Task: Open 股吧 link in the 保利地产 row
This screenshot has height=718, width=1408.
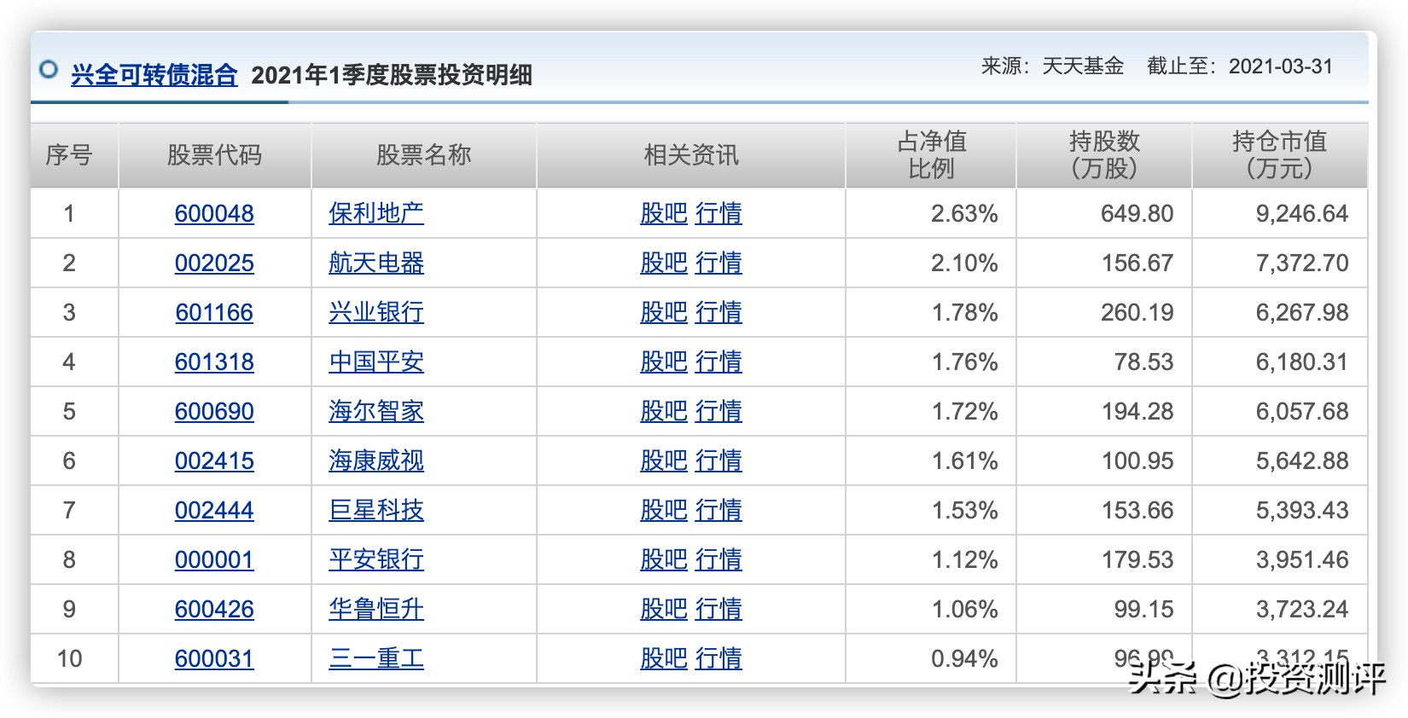Action: click(x=664, y=213)
